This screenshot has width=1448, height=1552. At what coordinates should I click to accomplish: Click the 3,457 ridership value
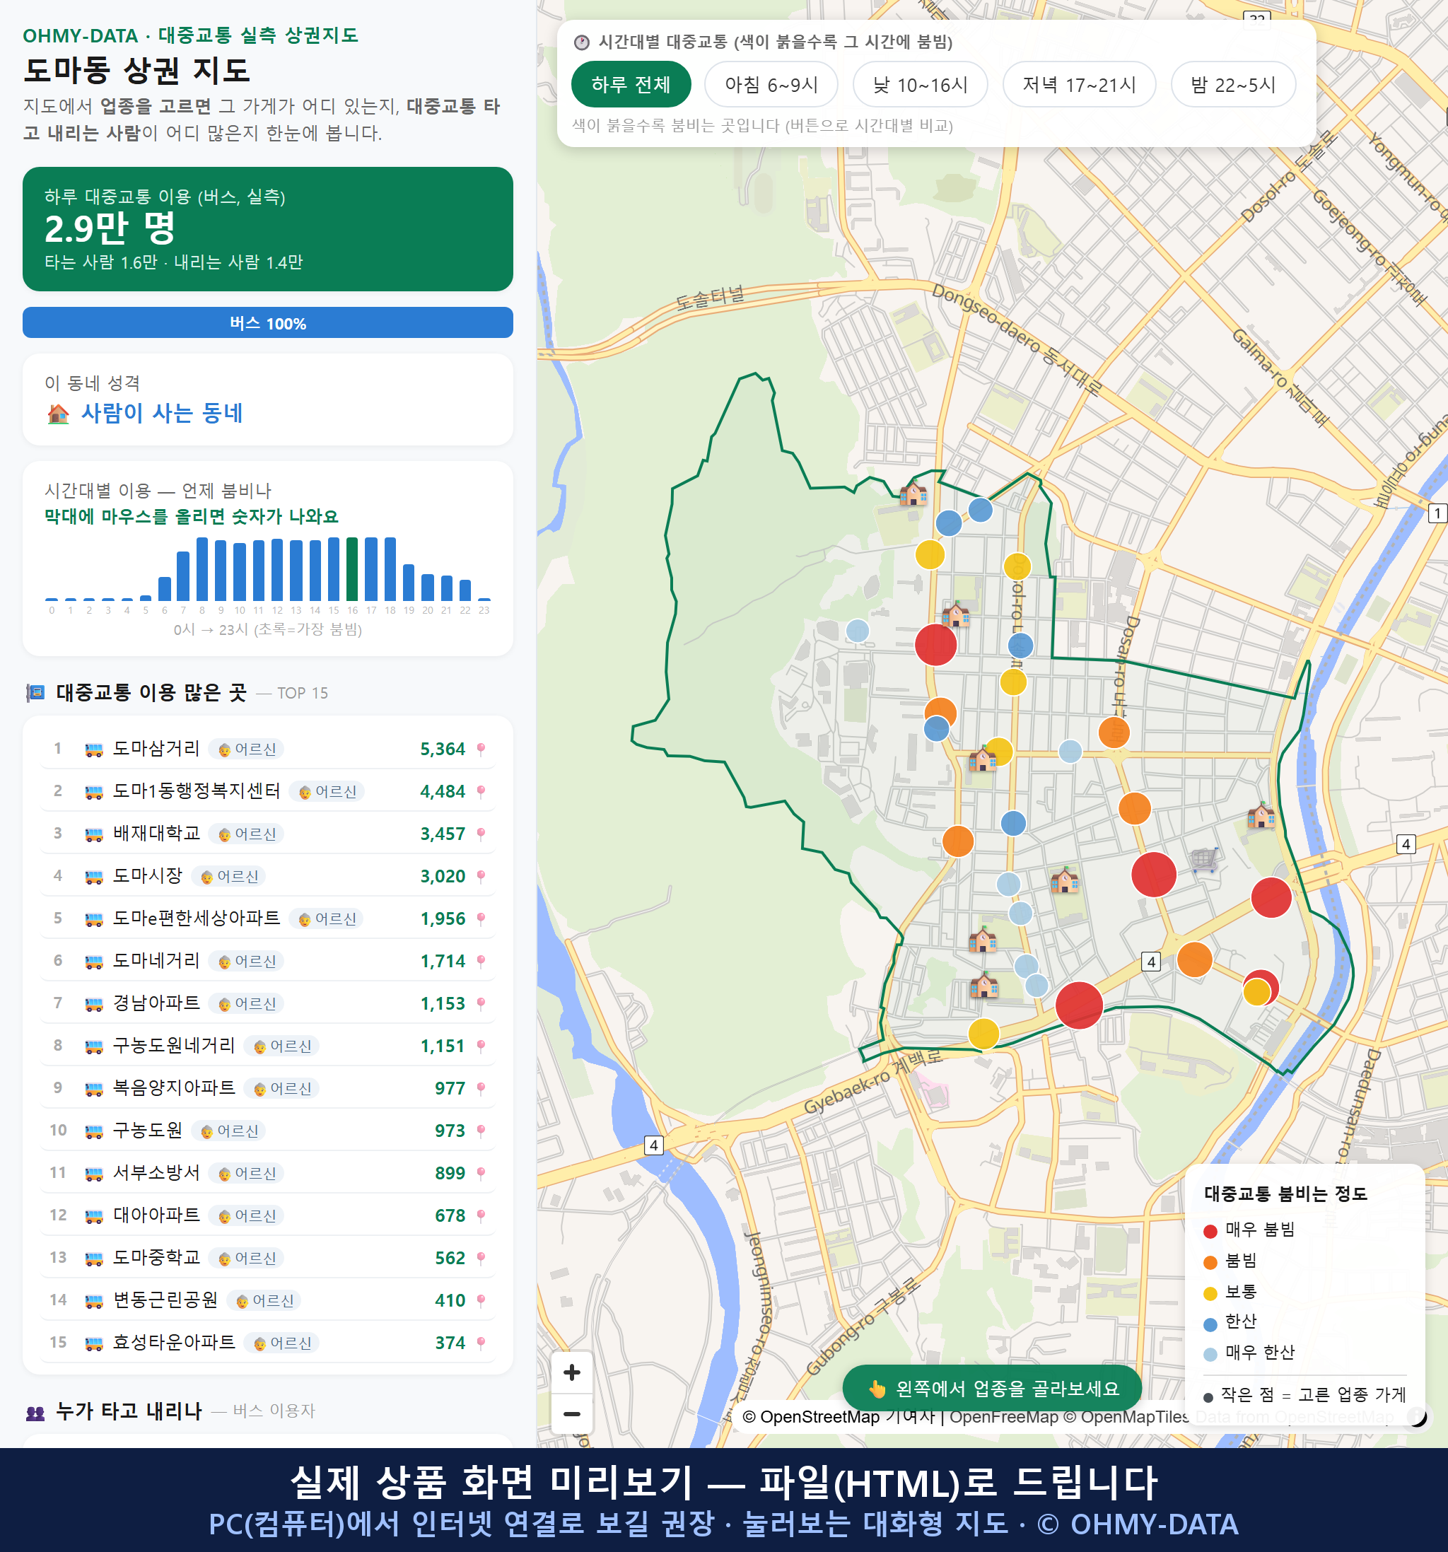point(443,834)
